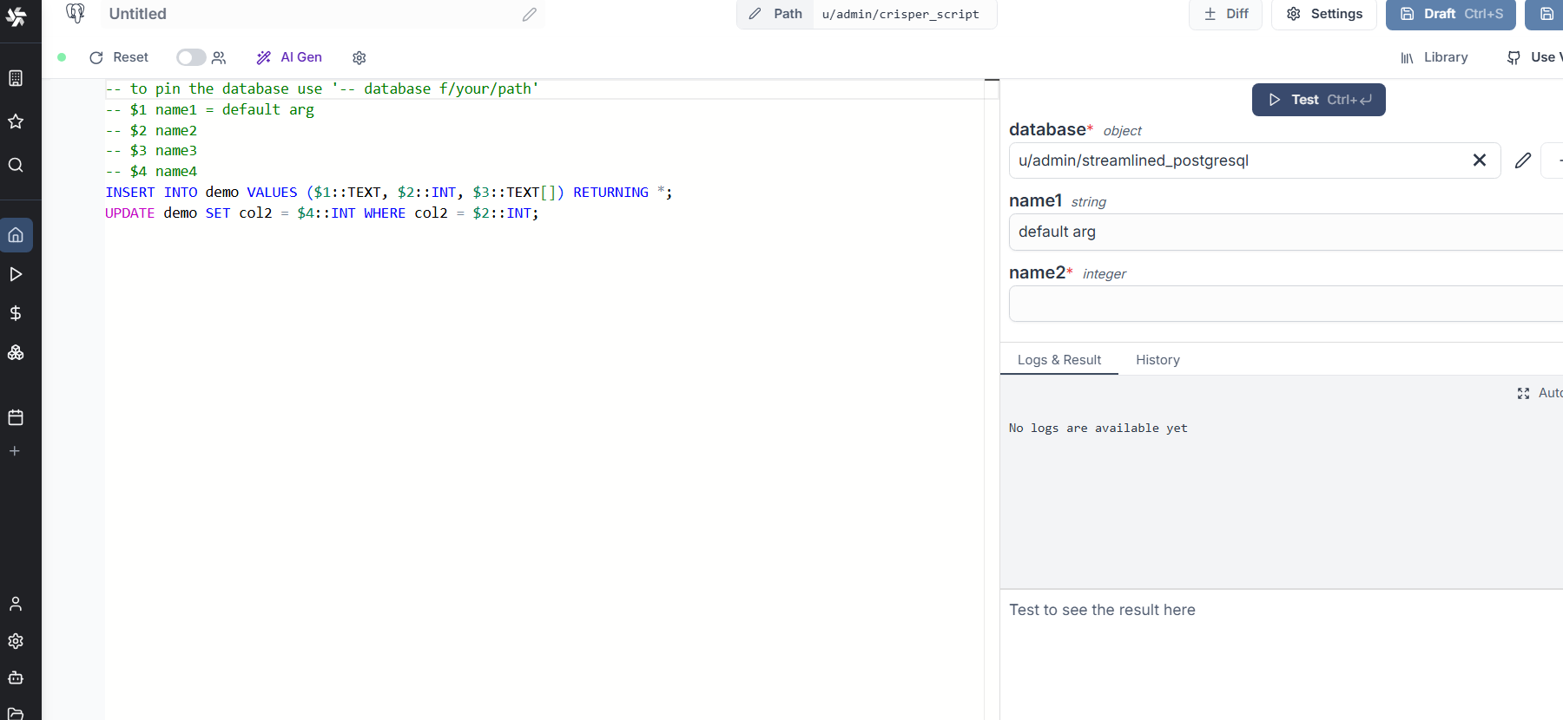Click the Untitled summary field
Image resolution: width=1563 pixels, height=720 pixels.
pyautogui.click(x=313, y=14)
